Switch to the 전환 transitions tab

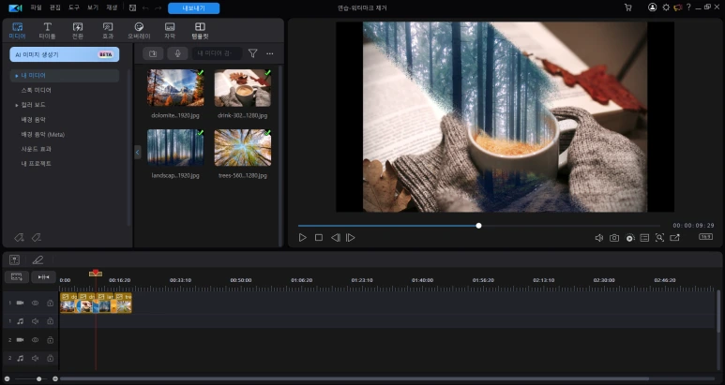pos(78,31)
